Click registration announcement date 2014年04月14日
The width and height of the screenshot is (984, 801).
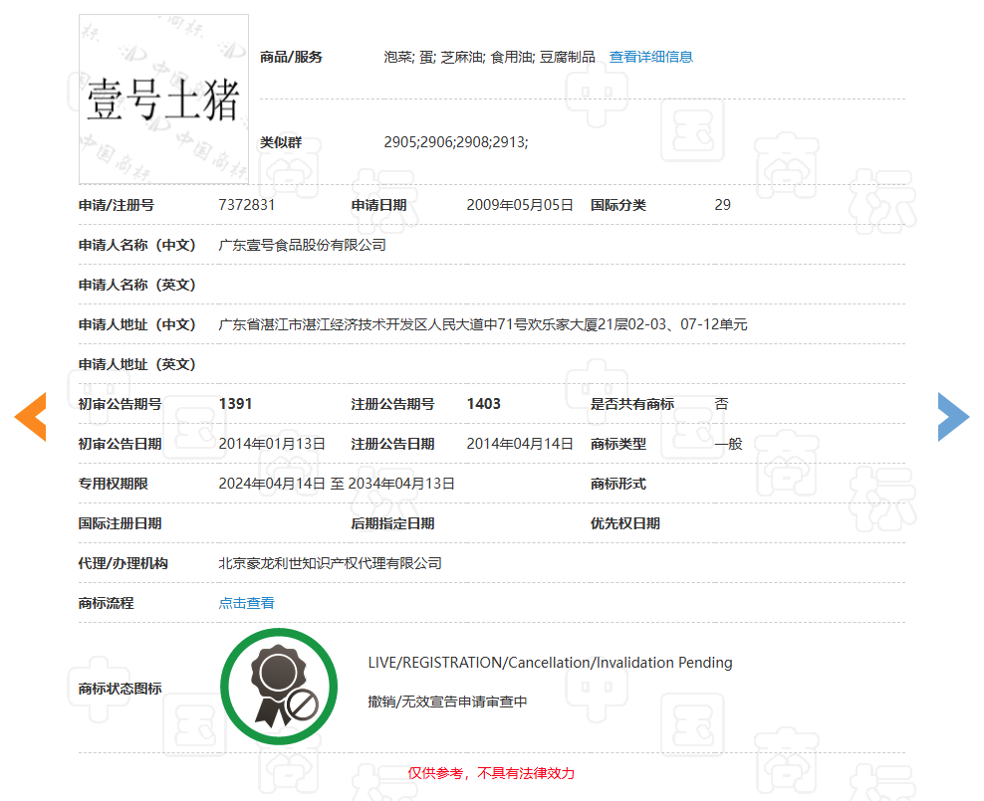pos(520,444)
